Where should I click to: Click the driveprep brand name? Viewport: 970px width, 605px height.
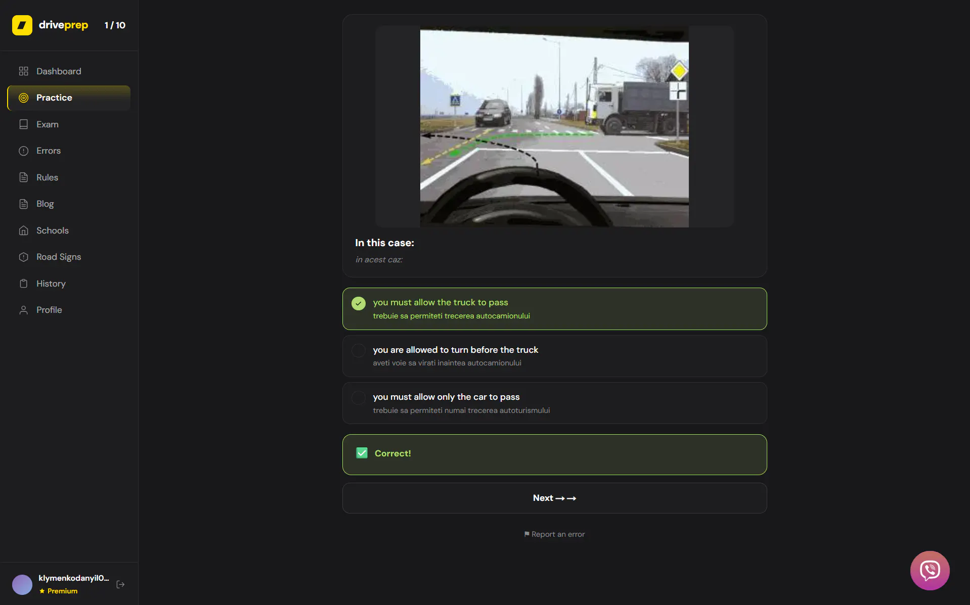(x=63, y=25)
